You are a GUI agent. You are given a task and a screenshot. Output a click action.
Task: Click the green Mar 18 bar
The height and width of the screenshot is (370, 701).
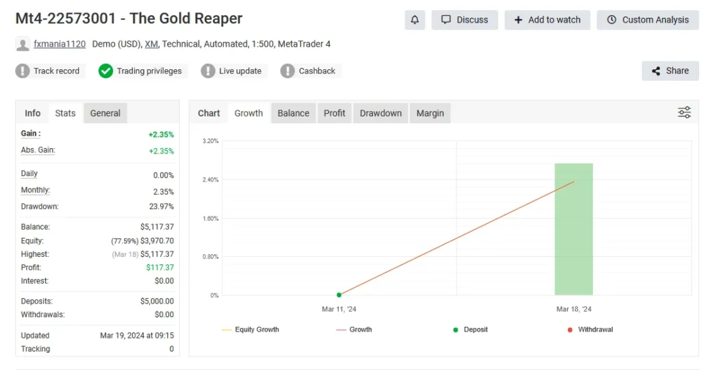point(574,229)
